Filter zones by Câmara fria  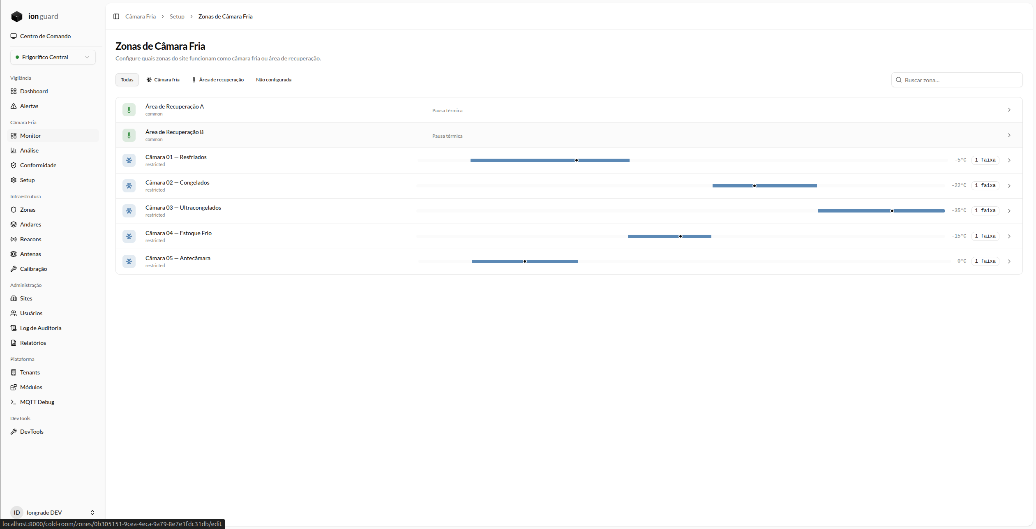point(163,80)
